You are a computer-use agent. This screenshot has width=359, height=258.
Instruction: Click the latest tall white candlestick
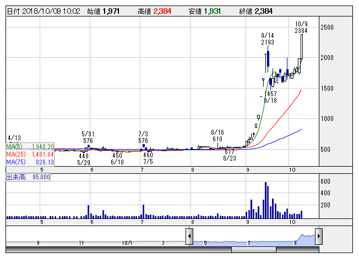tap(302, 47)
